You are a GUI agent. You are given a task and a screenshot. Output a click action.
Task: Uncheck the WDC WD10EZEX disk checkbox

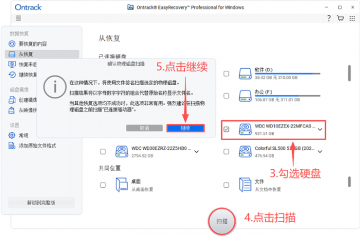(227, 130)
